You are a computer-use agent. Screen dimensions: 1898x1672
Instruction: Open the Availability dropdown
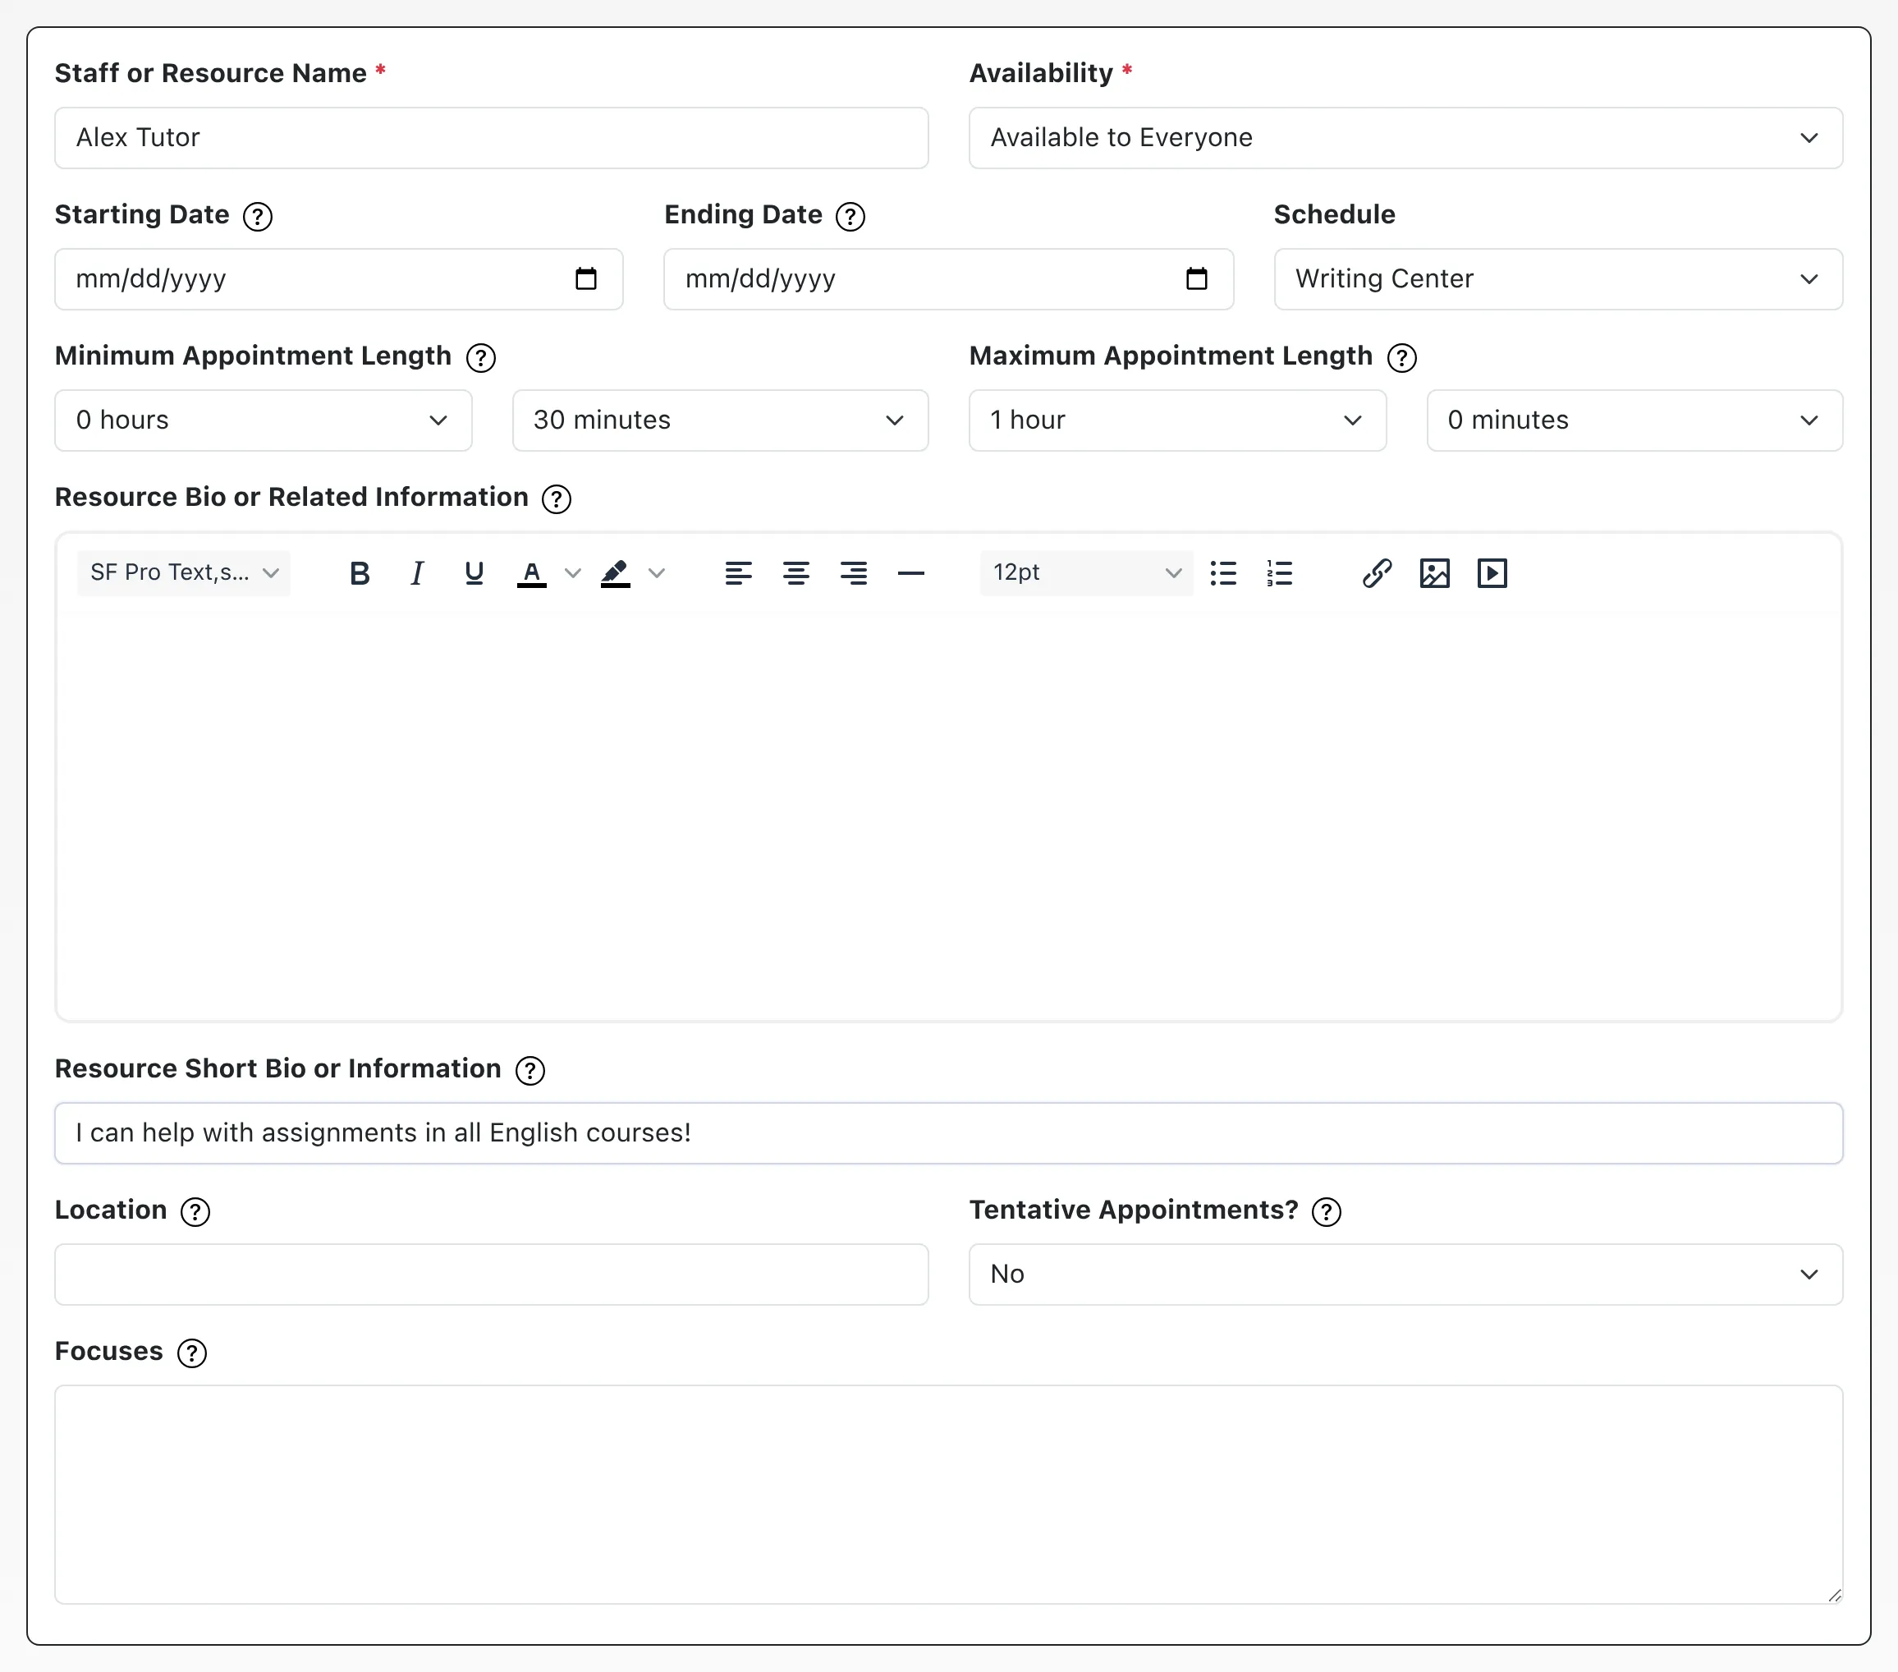[1406, 137]
